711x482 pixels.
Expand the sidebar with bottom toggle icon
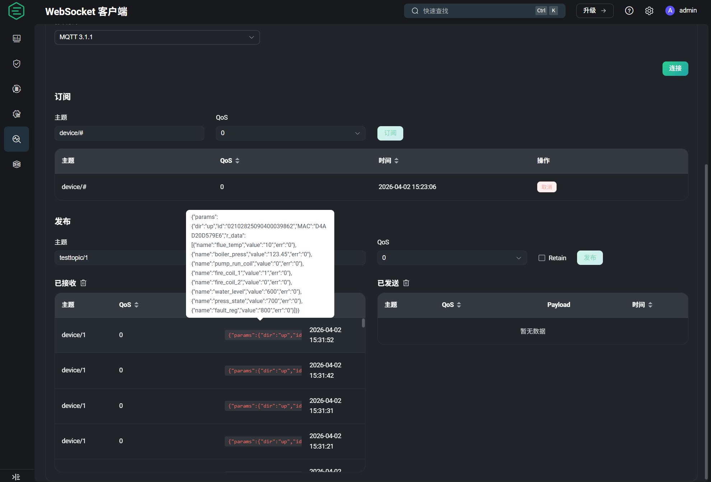(x=16, y=477)
